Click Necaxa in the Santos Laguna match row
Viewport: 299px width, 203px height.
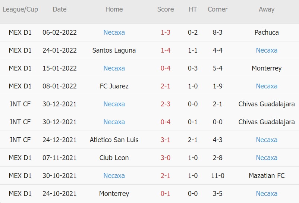point(267,50)
